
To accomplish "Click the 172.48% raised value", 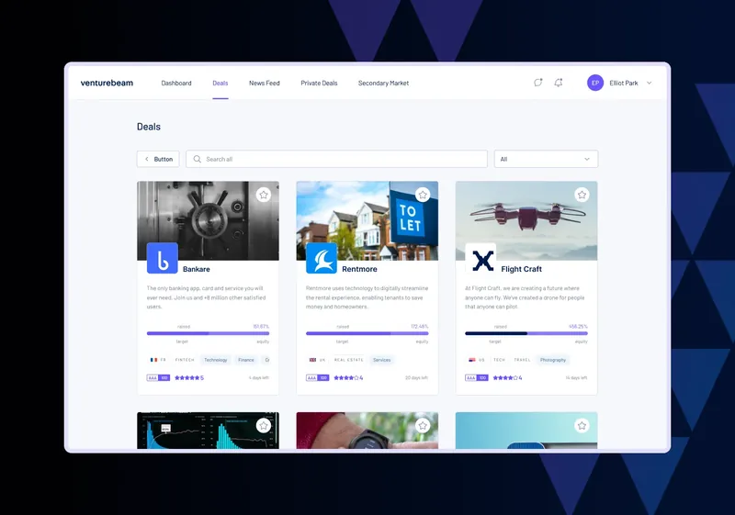I will [x=420, y=326].
